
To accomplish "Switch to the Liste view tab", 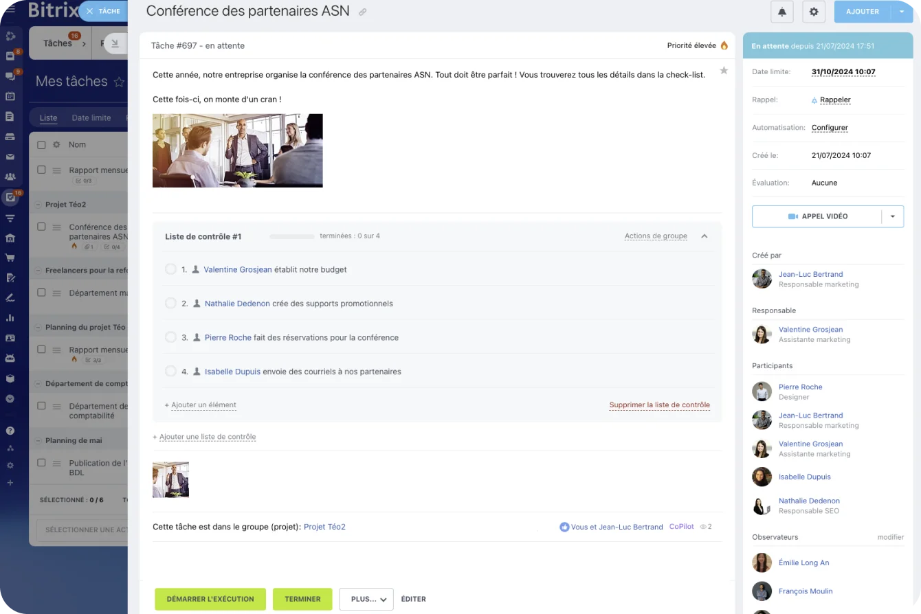I will [48, 117].
